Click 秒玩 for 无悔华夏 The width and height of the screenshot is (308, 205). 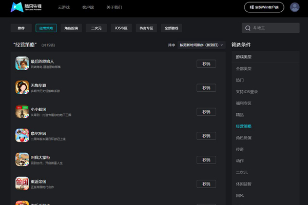coord(206,88)
